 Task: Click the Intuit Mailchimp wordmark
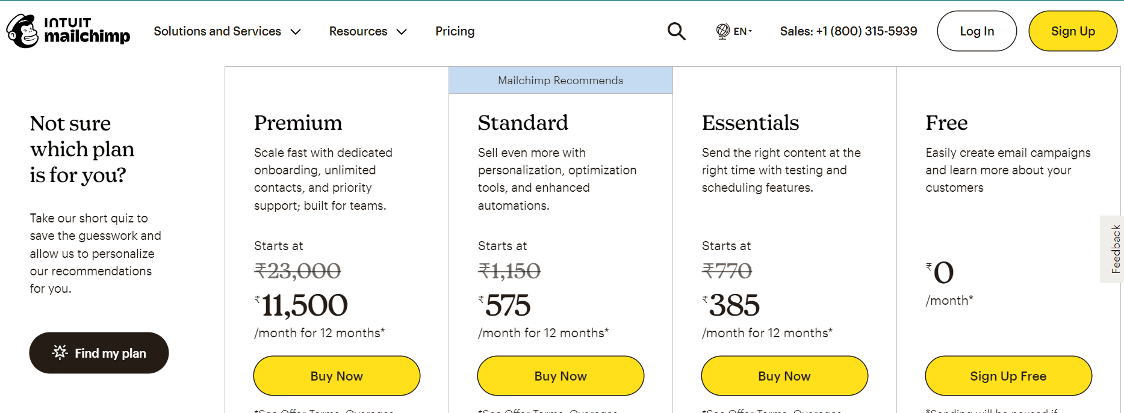tap(87, 31)
